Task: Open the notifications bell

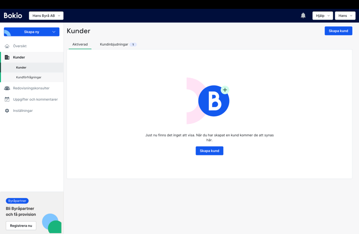Action: (x=303, y=16)
